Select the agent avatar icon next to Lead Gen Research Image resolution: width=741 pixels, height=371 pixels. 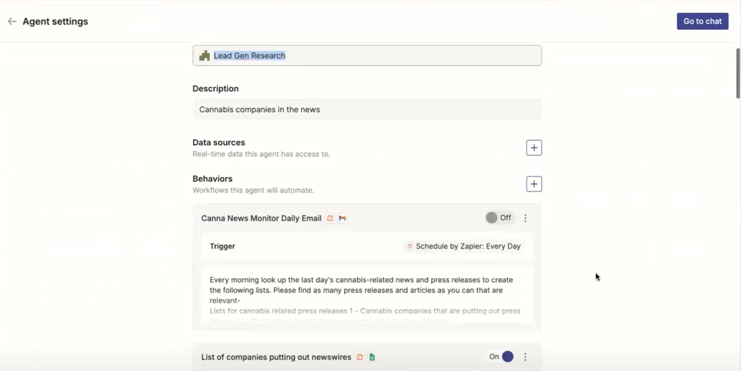click(x=205, y=56)
